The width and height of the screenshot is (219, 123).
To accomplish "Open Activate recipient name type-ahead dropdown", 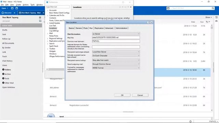I will tap(116, 56).
